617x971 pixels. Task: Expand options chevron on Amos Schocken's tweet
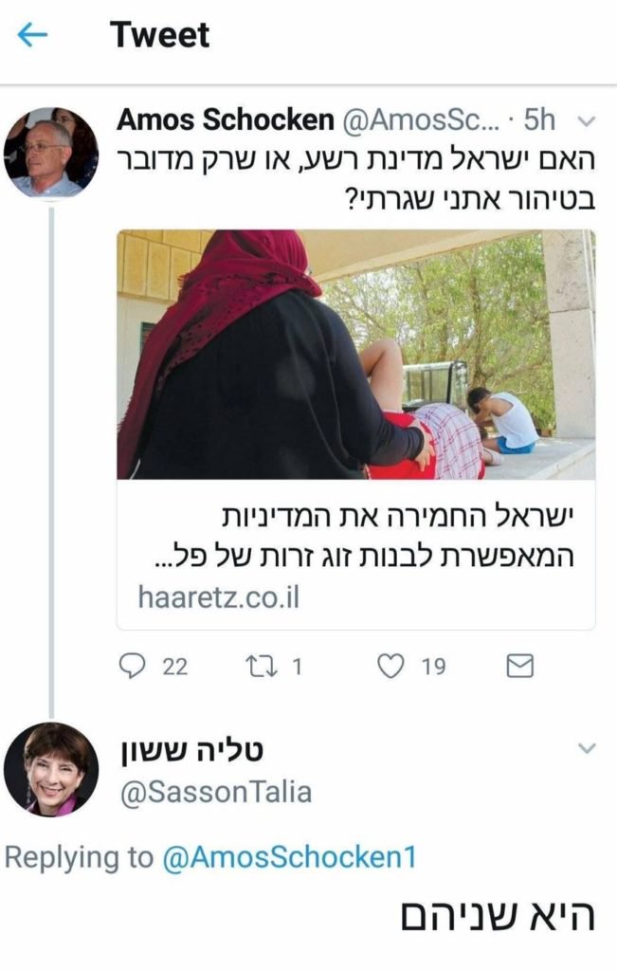pyautogui.click(x=586, y=121)
